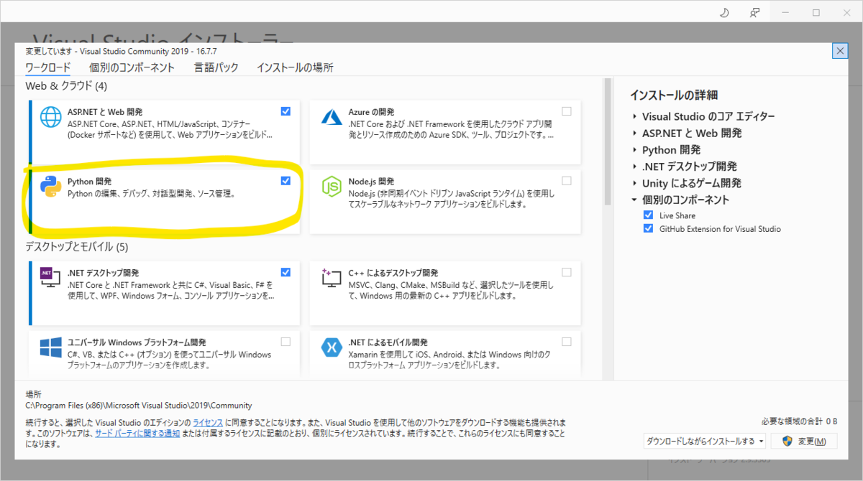This screenshot has height=481, width=863.
Task: Click the Python workload logo icon
Action: tap(50, 186)
